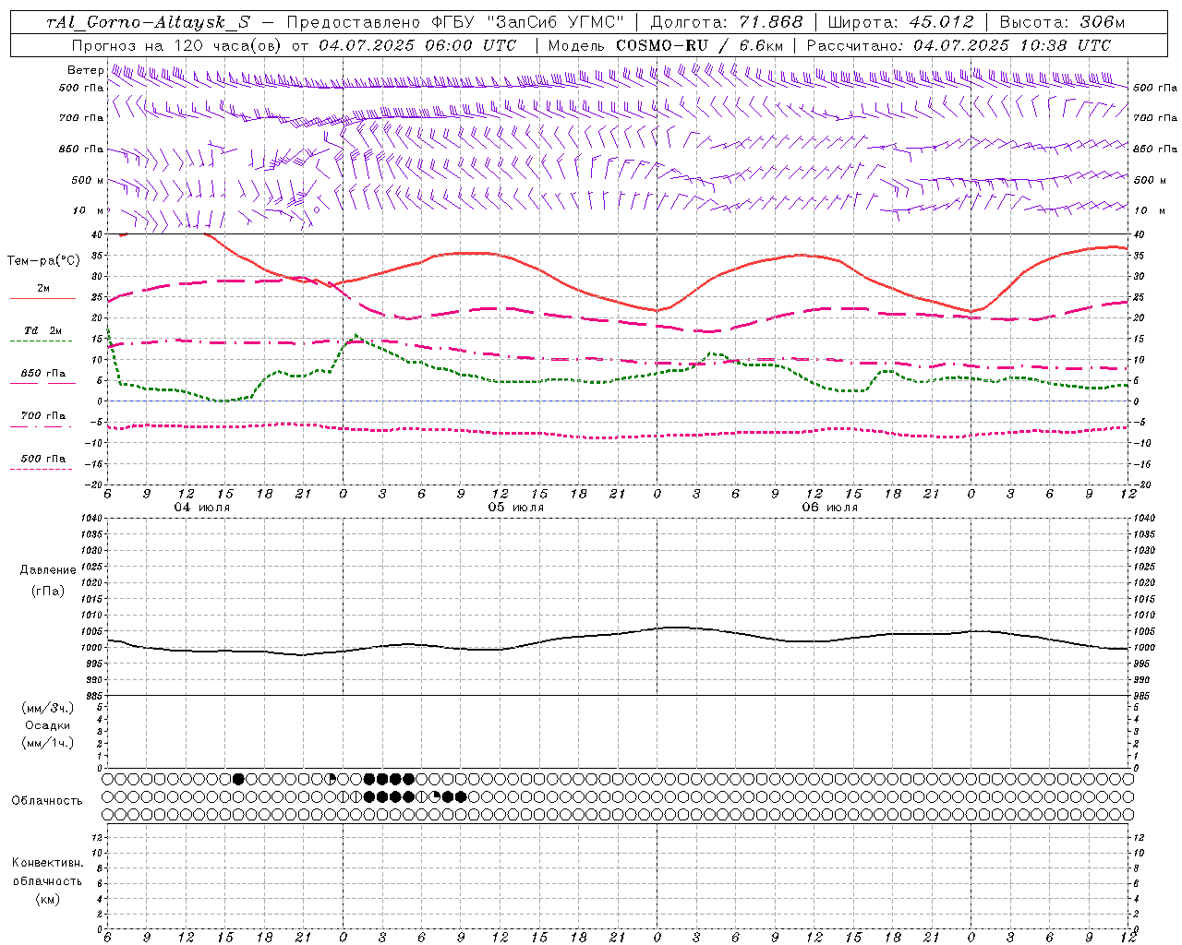Click the station title rAl_Gorno-Altaysk_S
This screenshot has height=945, width=1182.
pyautogui.click(x=149, y=22)
